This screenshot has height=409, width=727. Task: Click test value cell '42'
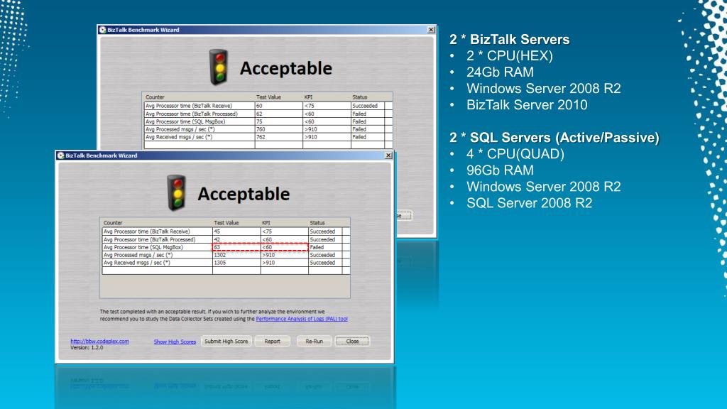[x=236, y=240]
